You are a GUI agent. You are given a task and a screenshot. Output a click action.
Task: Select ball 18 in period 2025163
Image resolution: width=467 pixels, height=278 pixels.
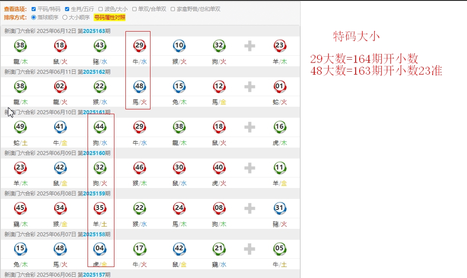(60, 46)
